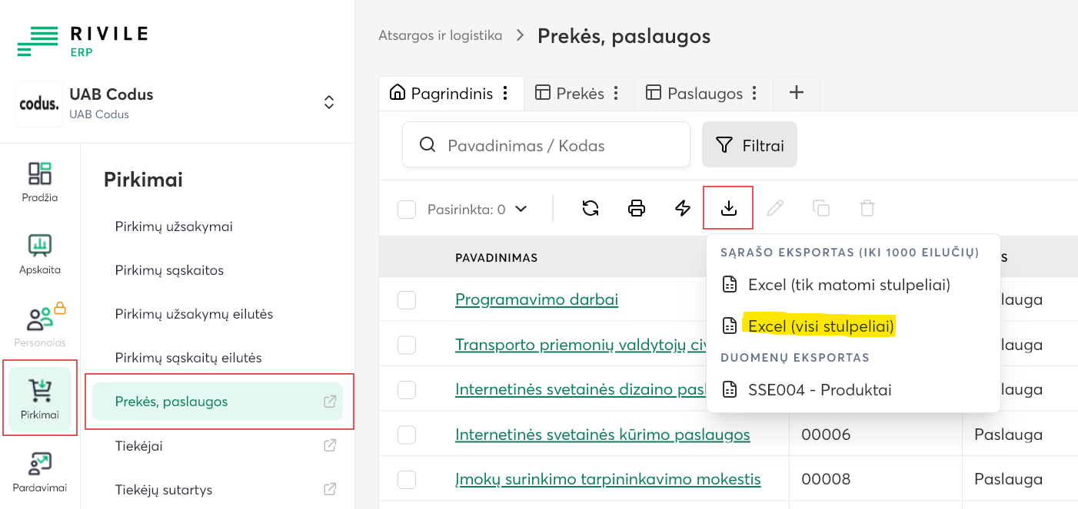The height and width of the screenshot is (509, 1078).
Task: Open Tiekėjai menu item
Action: pyautogui.click(x=138, y=446)
